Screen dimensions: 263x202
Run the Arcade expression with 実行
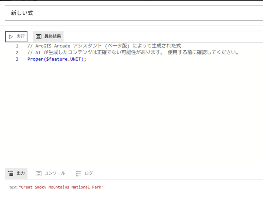(x=20, y=36)
